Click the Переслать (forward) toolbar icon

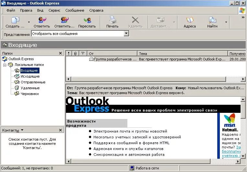coord(87,20)
